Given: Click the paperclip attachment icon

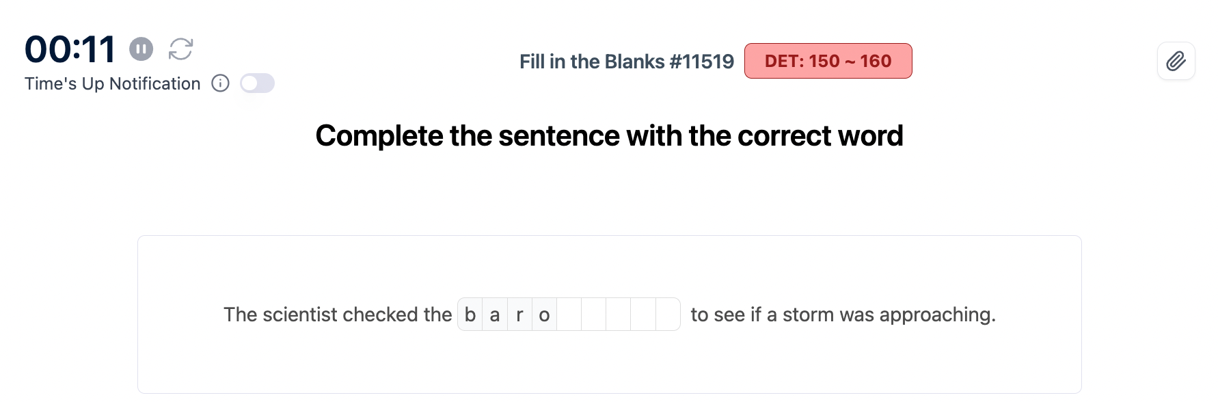Looking at the screenshot, I should [1176, 62].
